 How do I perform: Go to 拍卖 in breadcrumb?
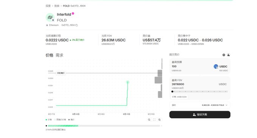point(57,6)
